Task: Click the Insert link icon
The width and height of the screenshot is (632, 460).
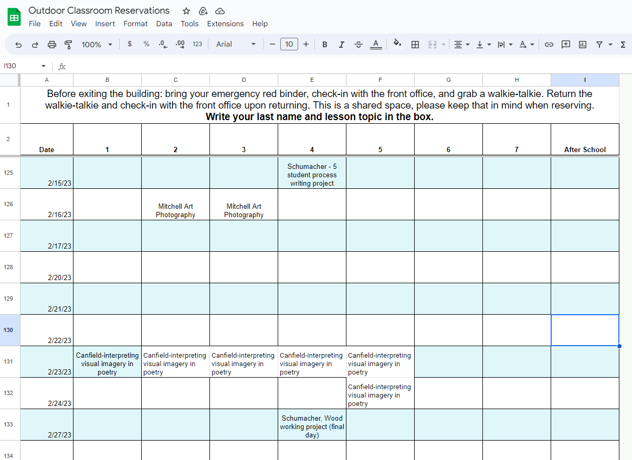Action: 549,45
